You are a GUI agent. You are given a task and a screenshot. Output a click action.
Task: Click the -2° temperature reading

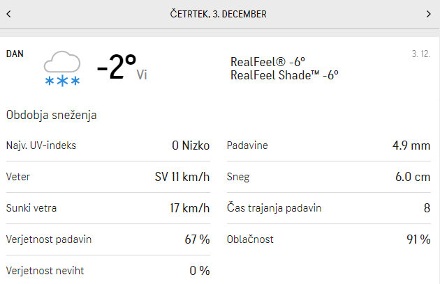click(117, 67)
